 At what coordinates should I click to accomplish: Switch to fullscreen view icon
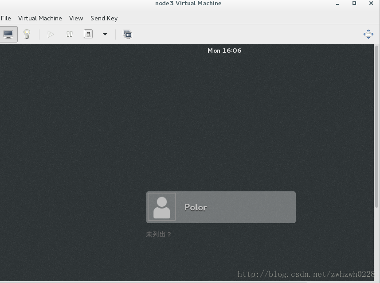[x=368, y=34]
